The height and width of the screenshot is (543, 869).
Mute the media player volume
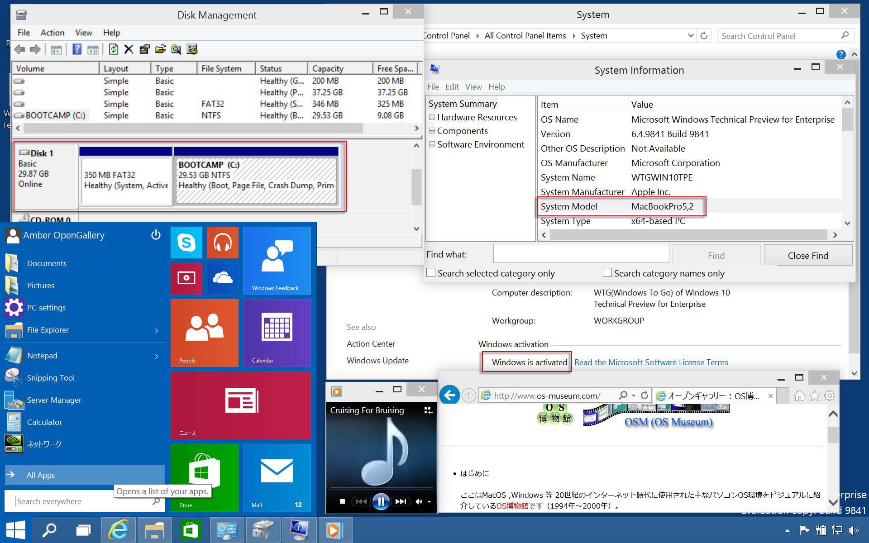[419, 501]
